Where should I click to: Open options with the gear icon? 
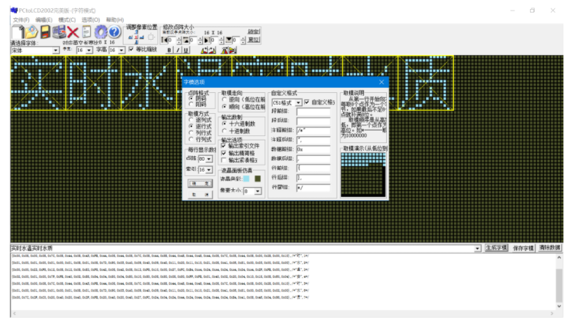[100, 32]
